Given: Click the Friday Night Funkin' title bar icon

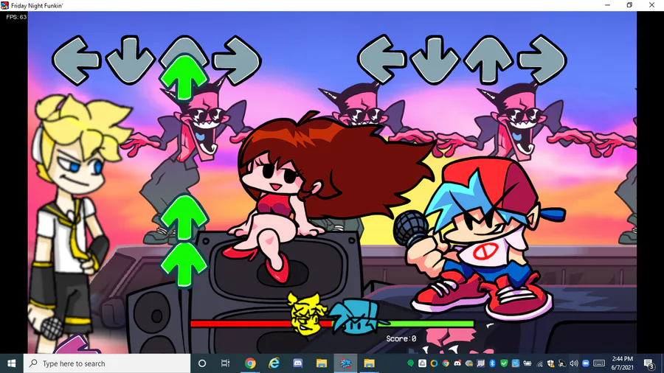Looking at the screenshot, I should point(4,5).
